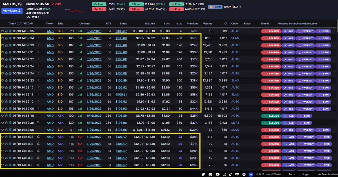Viewport: 338px width, 177px height.
Task: Open Spotify icon in the footer
Action: click(244, 174)
